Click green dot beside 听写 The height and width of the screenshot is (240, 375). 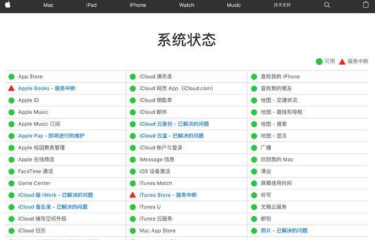pos(254,195)
